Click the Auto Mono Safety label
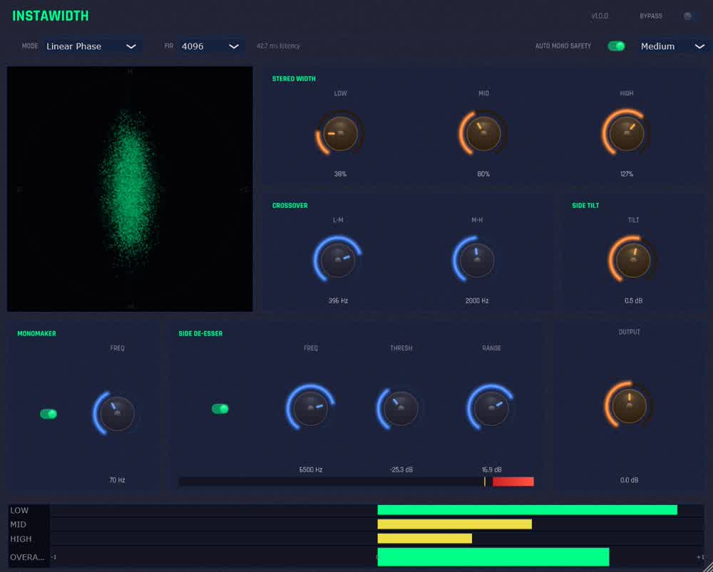This screenshot has height=572, width=713. coord(563,46)
